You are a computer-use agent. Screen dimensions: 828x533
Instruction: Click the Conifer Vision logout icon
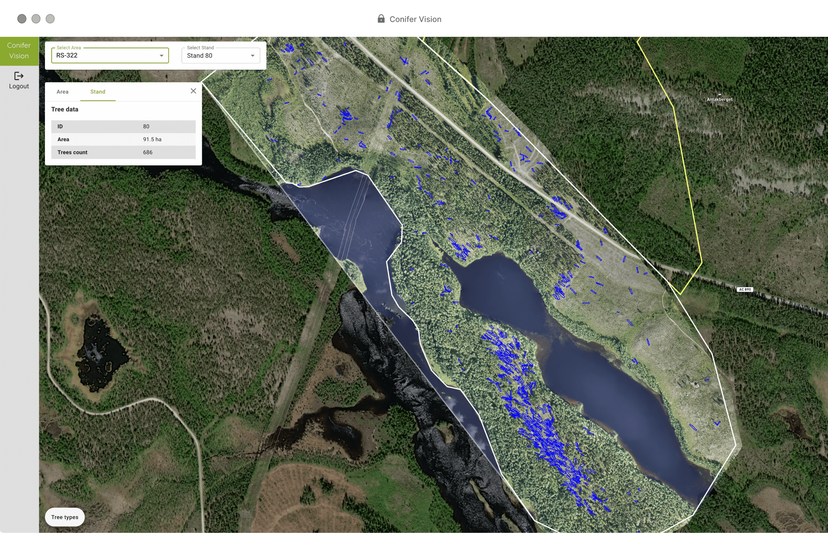pyautogui.click(x=19, y=75)
